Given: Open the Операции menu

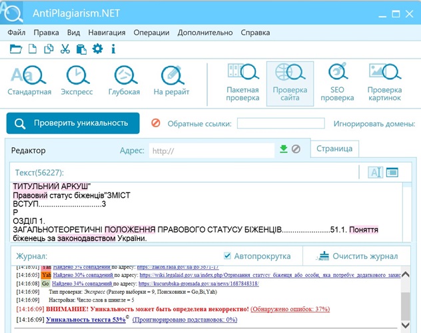Looking at the screenshot, I should [151, 33].
